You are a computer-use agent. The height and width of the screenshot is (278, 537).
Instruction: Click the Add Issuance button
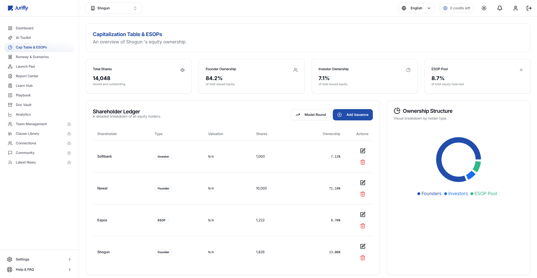click(353, 115)
